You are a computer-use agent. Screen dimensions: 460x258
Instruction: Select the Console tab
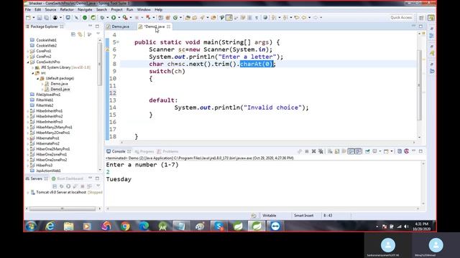point(118,151)
